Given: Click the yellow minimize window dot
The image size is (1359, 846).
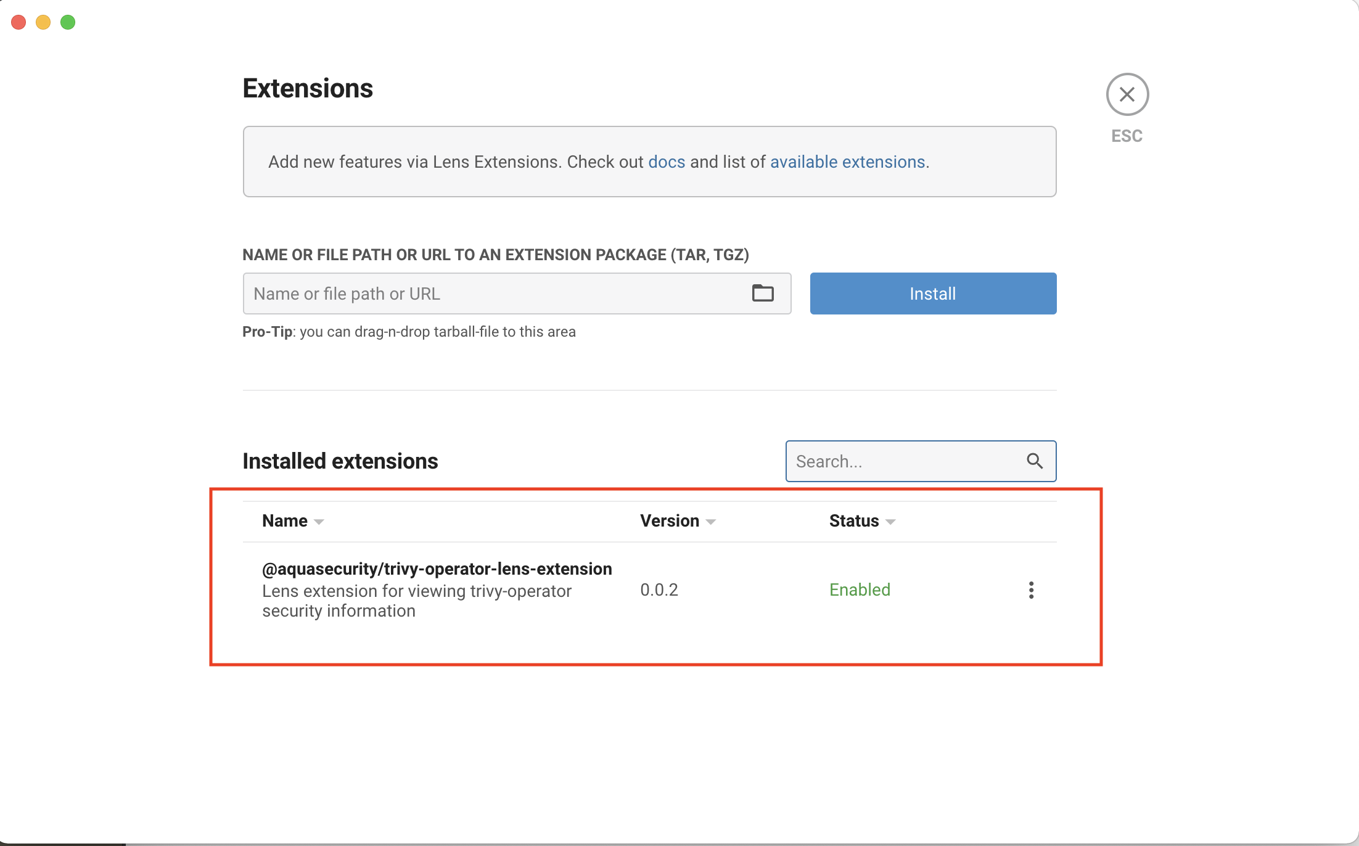Looking at the screenshot, I should 43,22.
